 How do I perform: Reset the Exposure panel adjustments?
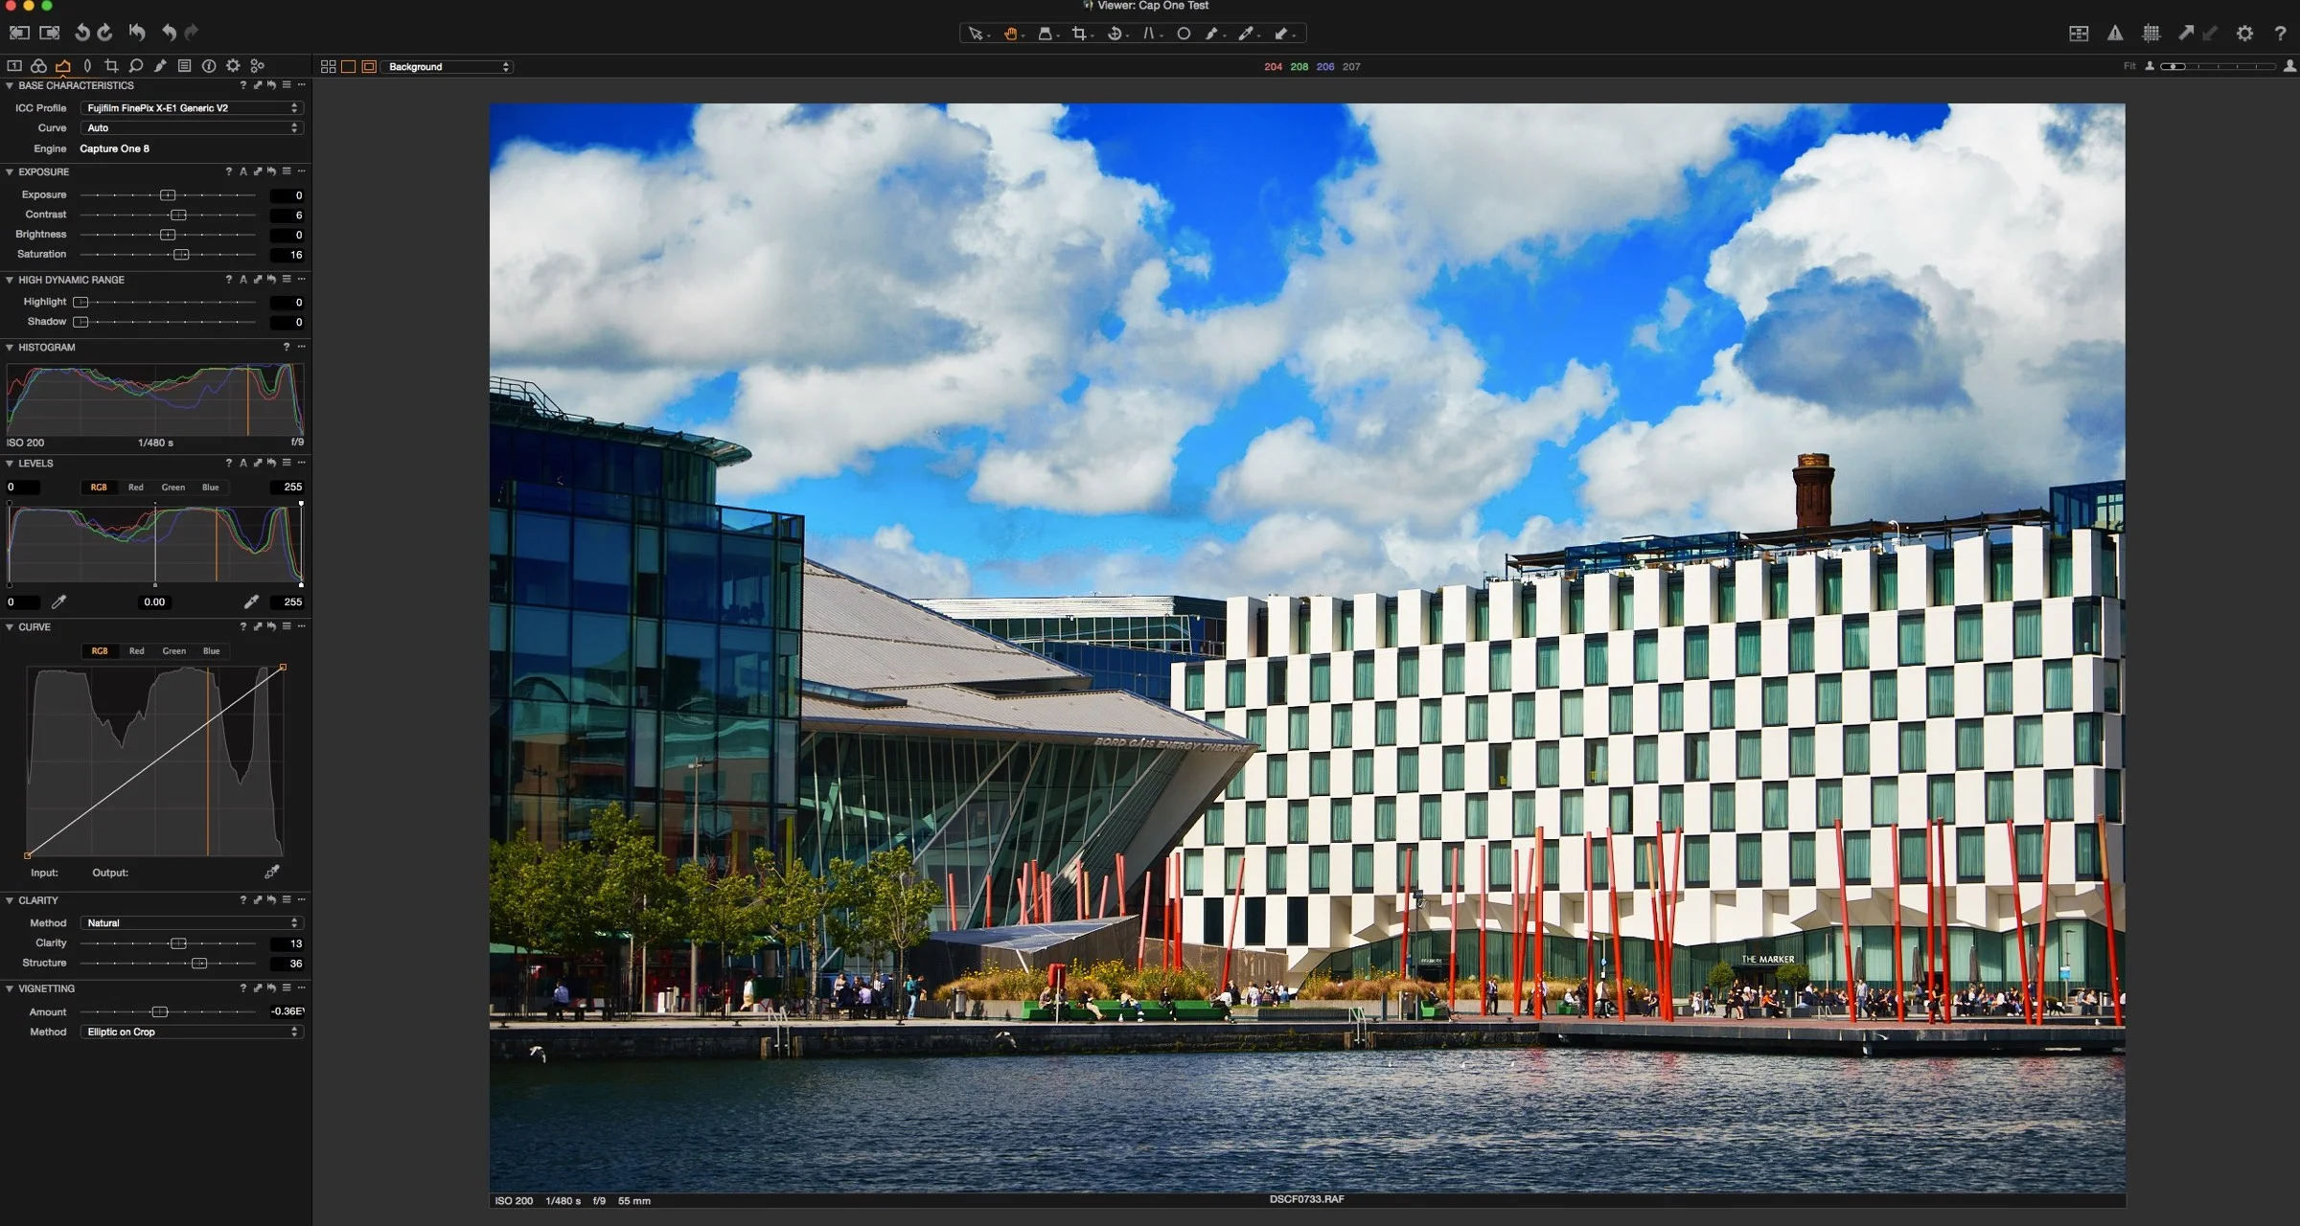(271, 171)
